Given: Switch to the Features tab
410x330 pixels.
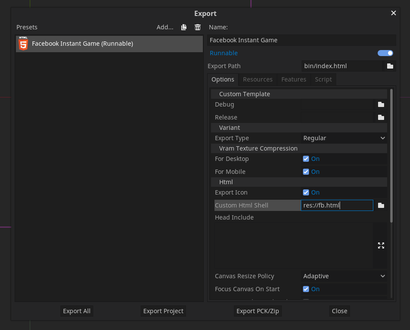Looking at the screenshot, I should tap(293, 79).
